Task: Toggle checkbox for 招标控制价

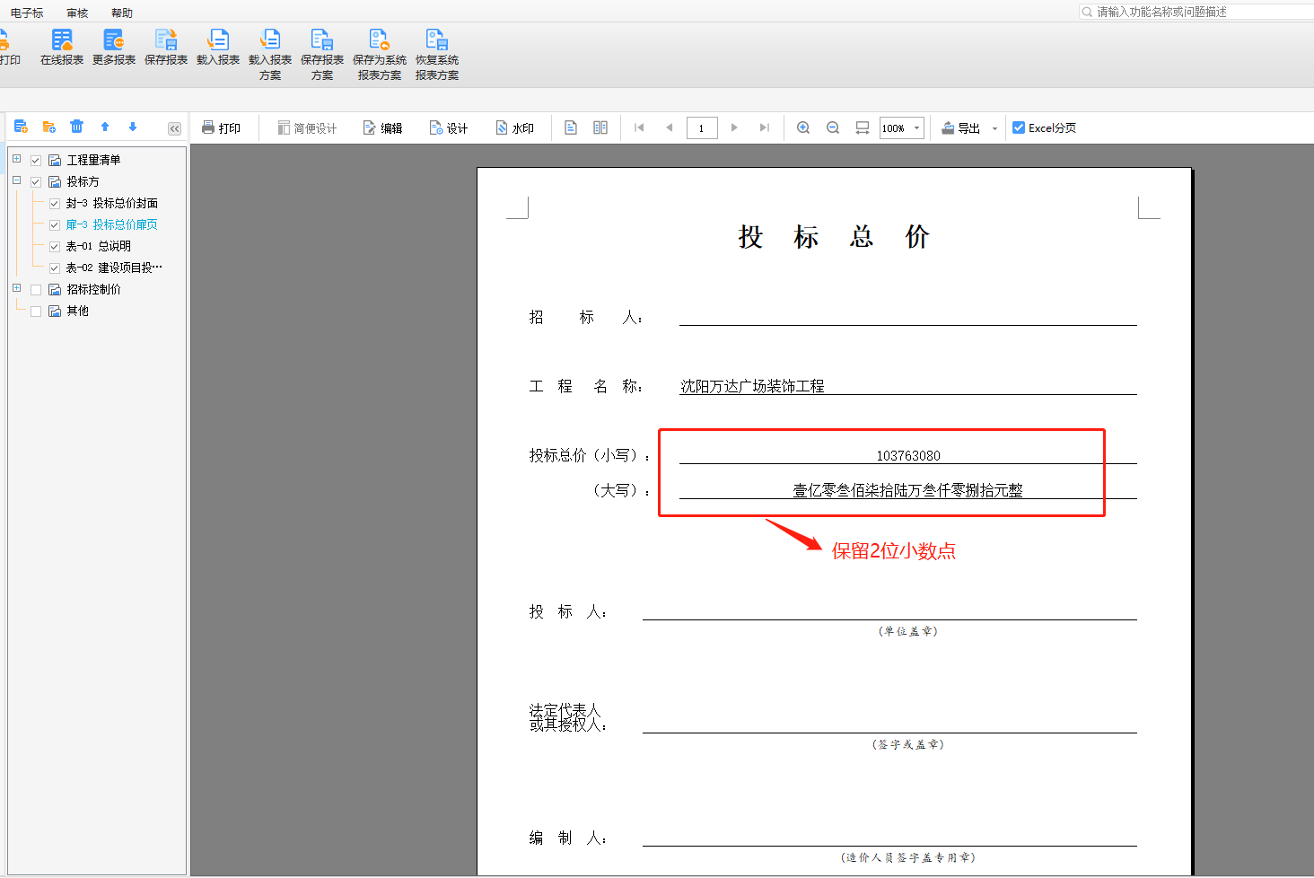Action: (x=36, y=289)
